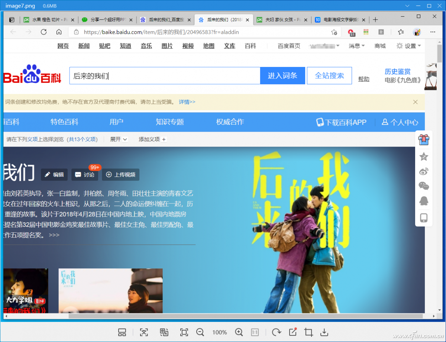Click the browser back arrow

tap(13, 32)
